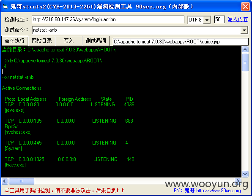
Task: Click local address 0.0.0.0:445
Action: 30,143
